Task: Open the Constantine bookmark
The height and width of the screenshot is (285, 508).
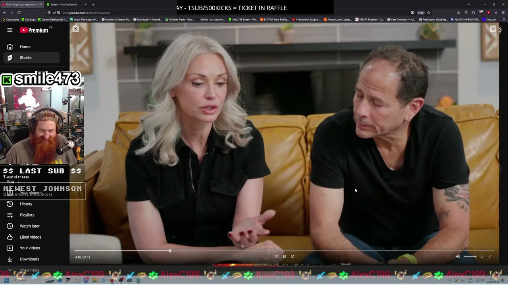Action: pos(11,19)
